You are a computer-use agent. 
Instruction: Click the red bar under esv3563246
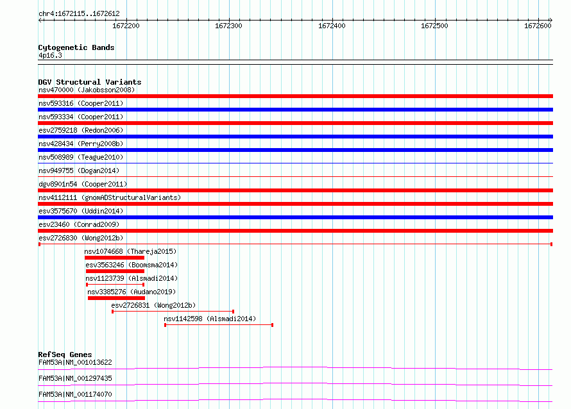tap(115, 271)
